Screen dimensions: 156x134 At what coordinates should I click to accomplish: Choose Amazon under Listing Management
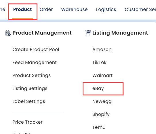click(x=102, y=49)
